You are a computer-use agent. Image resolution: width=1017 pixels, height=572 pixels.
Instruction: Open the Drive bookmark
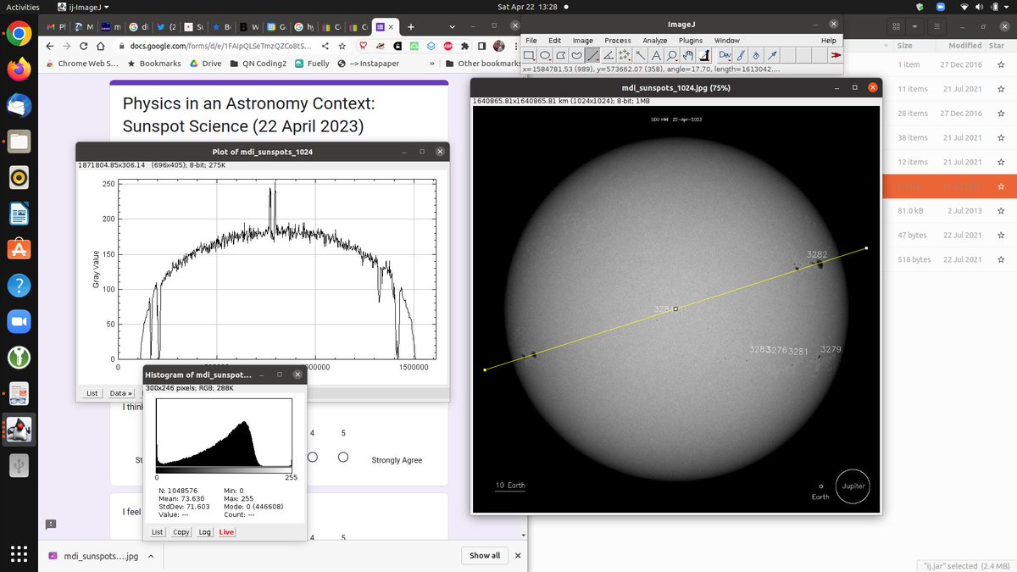(205, 64)
